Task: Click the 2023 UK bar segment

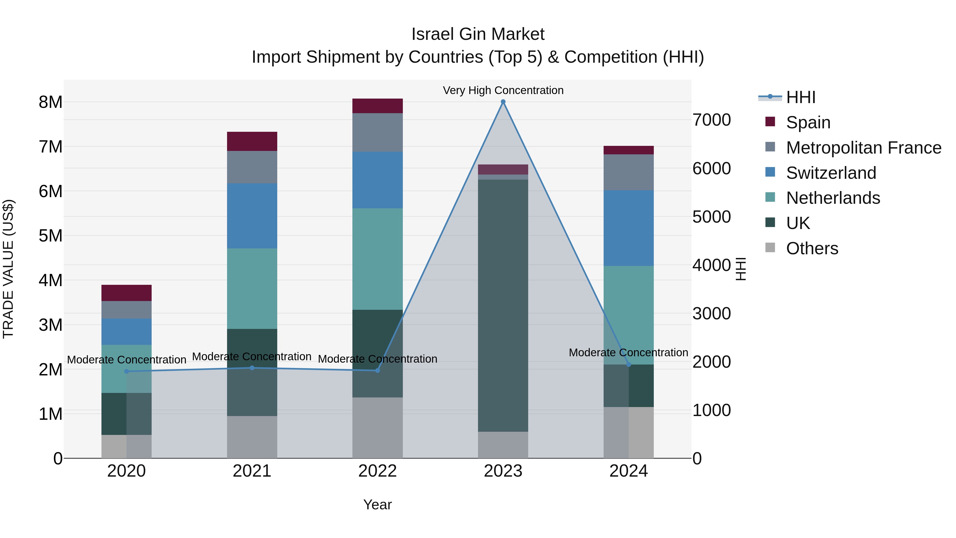Action: click(503, 306)
